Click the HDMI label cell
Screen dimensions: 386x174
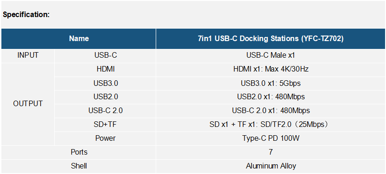click(105, 69)
